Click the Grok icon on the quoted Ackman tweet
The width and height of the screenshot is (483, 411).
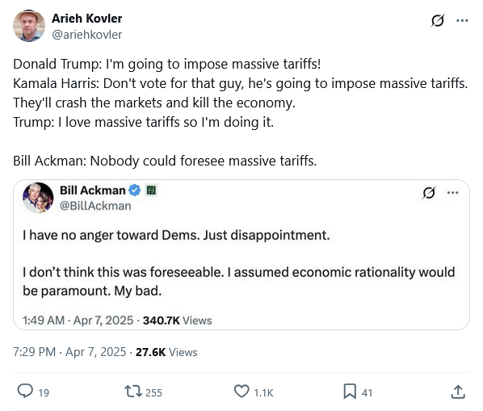point(429,193)
